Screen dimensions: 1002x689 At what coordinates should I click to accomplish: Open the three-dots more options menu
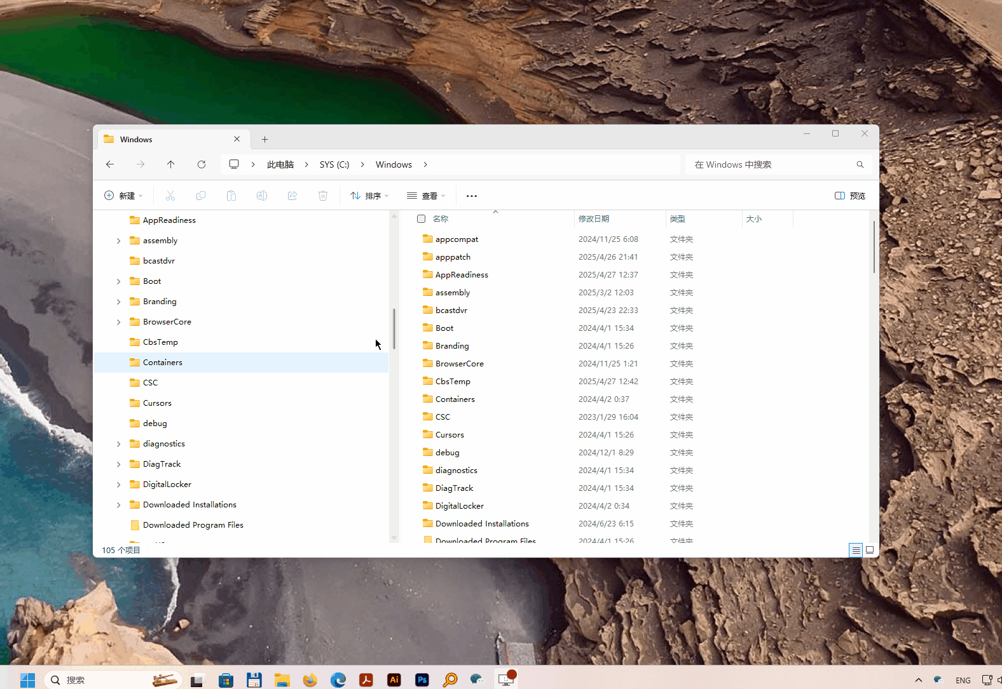pyautogui.click(x=472, y=196)
